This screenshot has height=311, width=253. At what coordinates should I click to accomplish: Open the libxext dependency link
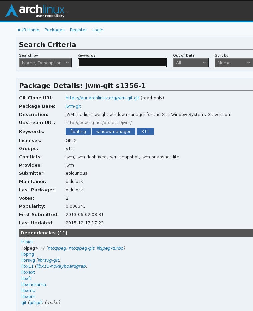tap(28, 272)
